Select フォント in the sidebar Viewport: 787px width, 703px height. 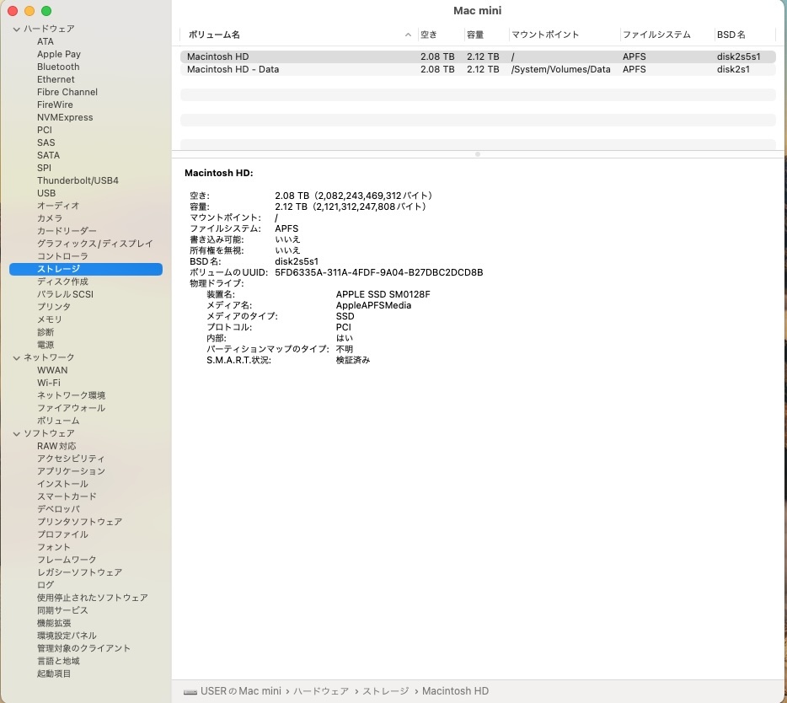coord(54,547)
